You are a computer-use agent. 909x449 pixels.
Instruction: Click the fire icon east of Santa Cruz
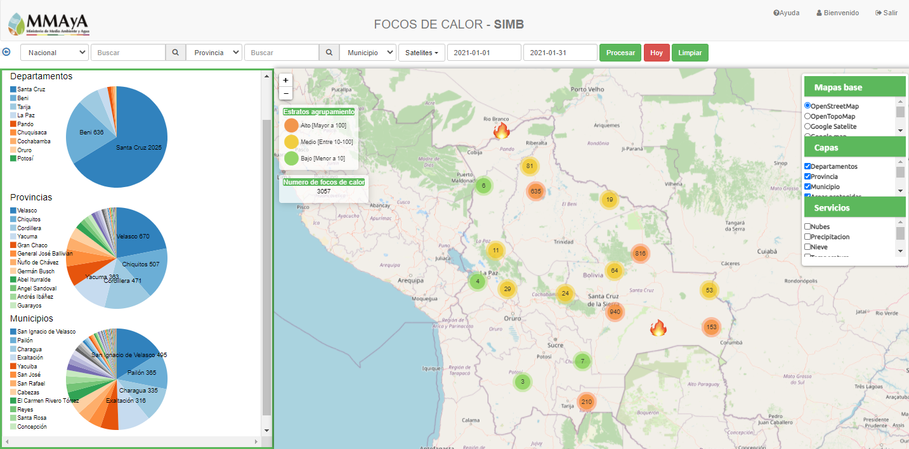(658, 328)
